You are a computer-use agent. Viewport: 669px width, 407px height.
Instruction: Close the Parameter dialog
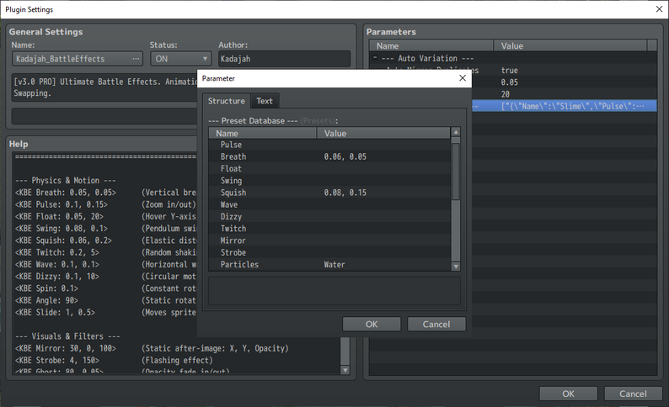[463, 78]
